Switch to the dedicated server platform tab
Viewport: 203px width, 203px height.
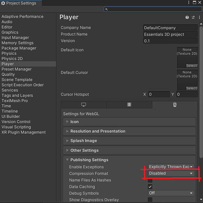(129, 105)
